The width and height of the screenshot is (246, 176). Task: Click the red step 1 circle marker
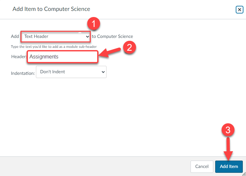tap(94, 24)
